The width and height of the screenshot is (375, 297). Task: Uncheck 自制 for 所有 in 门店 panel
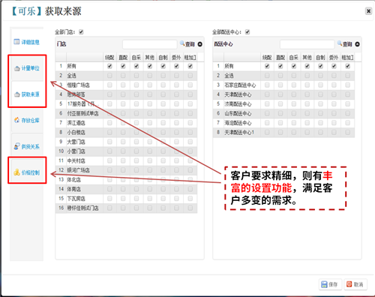(x=163, y=66)
